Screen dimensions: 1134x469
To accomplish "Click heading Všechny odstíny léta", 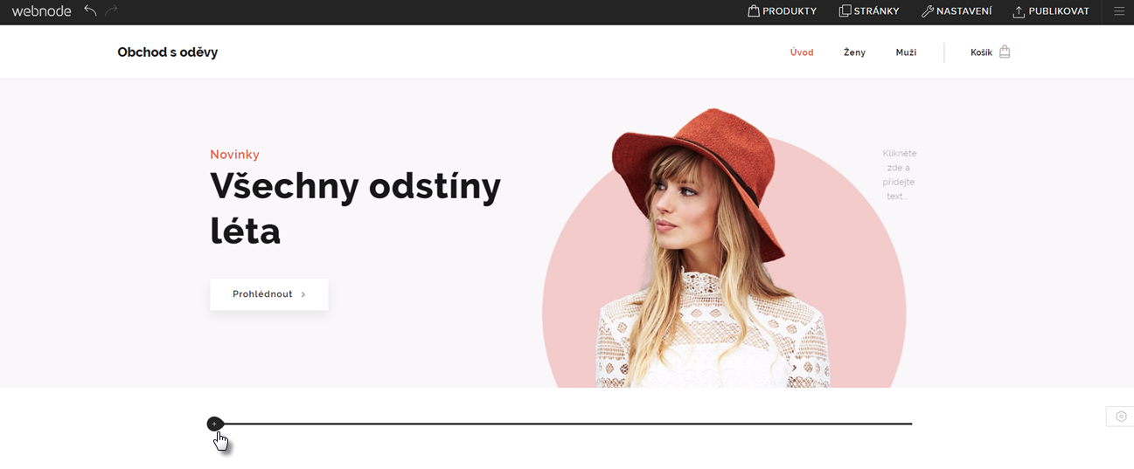I will tap(355, 208).
